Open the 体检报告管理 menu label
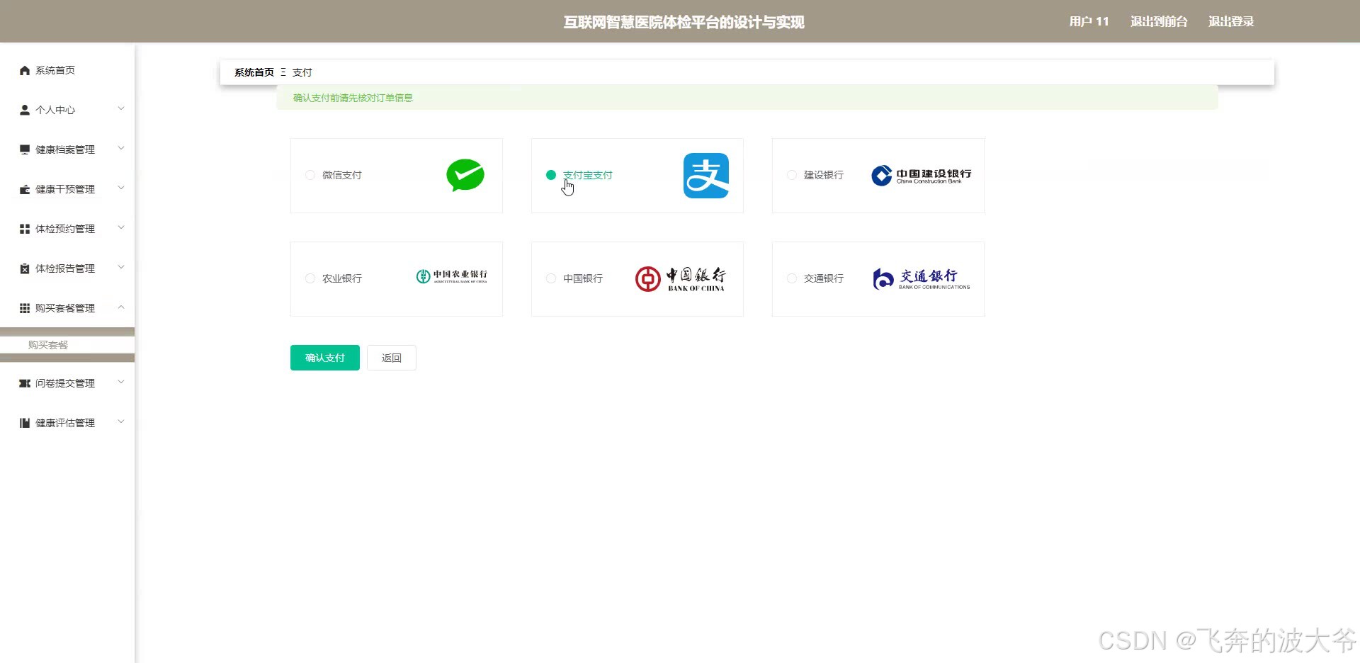 coord(65,268)
